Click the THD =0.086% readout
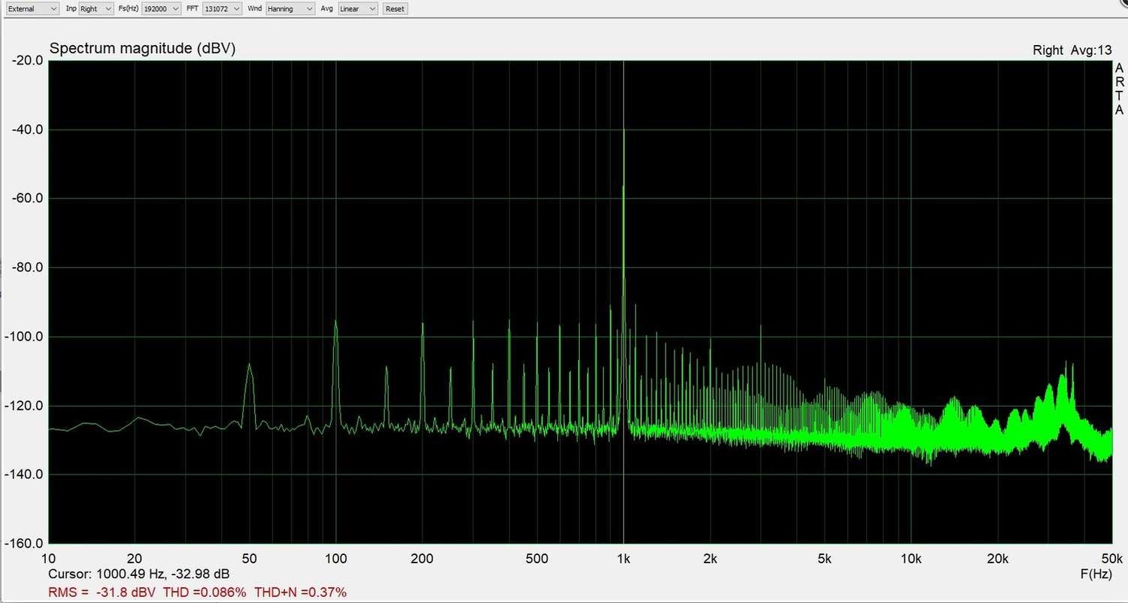This screenshot has width=1128, height=603. [205, 592]
